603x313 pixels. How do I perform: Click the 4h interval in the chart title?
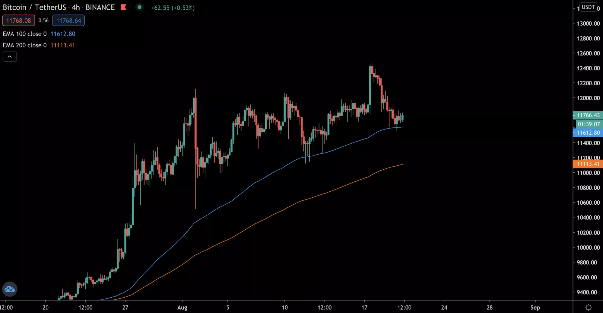click(76, 8)
